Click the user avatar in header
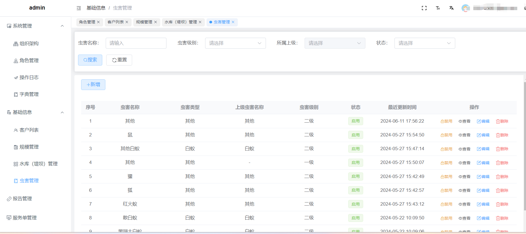Image resolution: width=526 pixels, height=234 pixels. (x=465, y=8)
